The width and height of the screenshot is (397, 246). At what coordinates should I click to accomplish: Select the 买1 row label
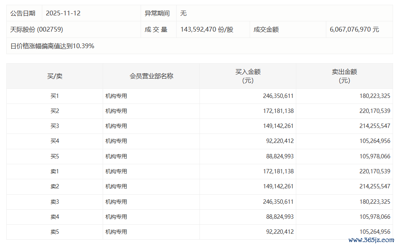(55, 96)
